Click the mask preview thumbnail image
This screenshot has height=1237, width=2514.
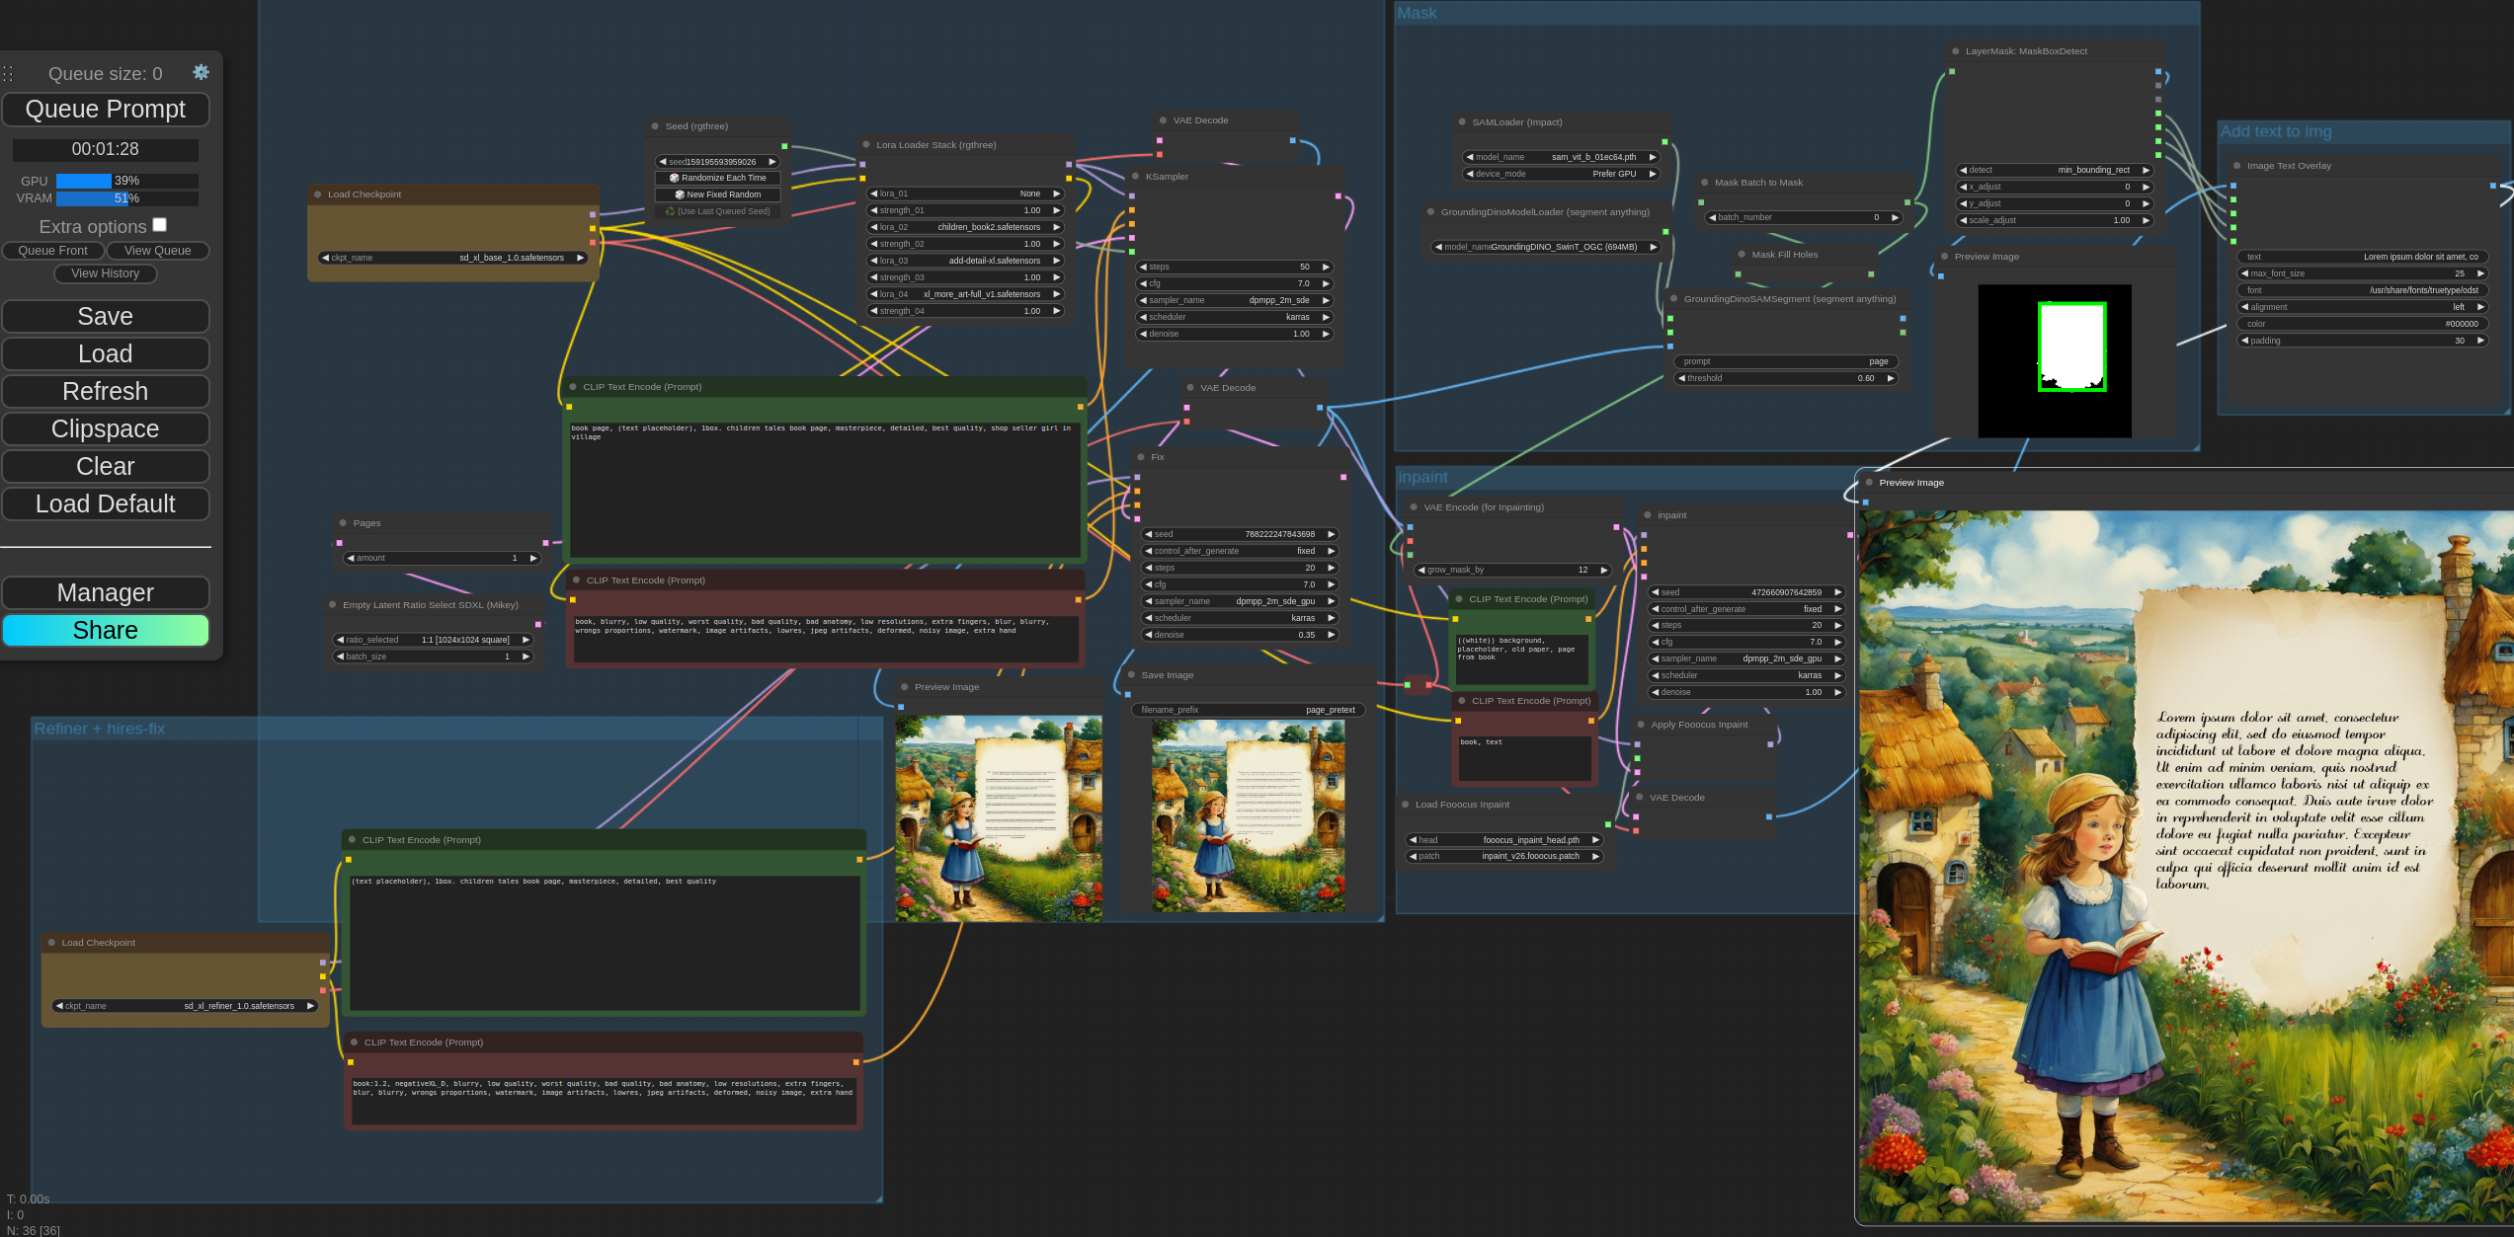[2055, 360]
